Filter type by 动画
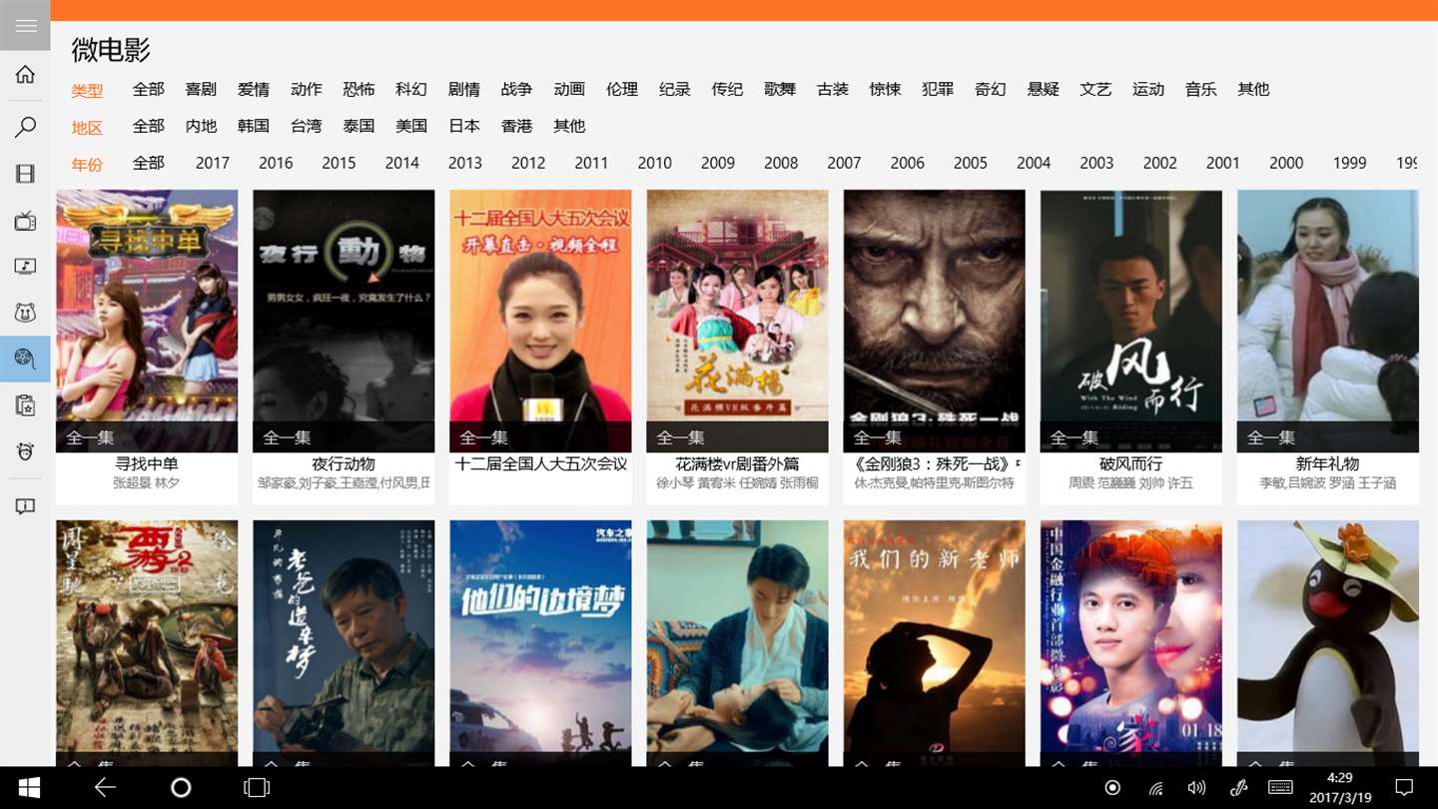Screen dimensions: 1438x809 click(x=569, y=89)
